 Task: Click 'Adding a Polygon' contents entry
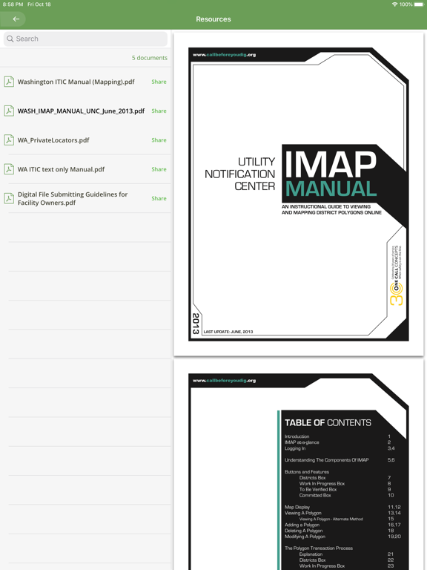(x=302, y=525)
